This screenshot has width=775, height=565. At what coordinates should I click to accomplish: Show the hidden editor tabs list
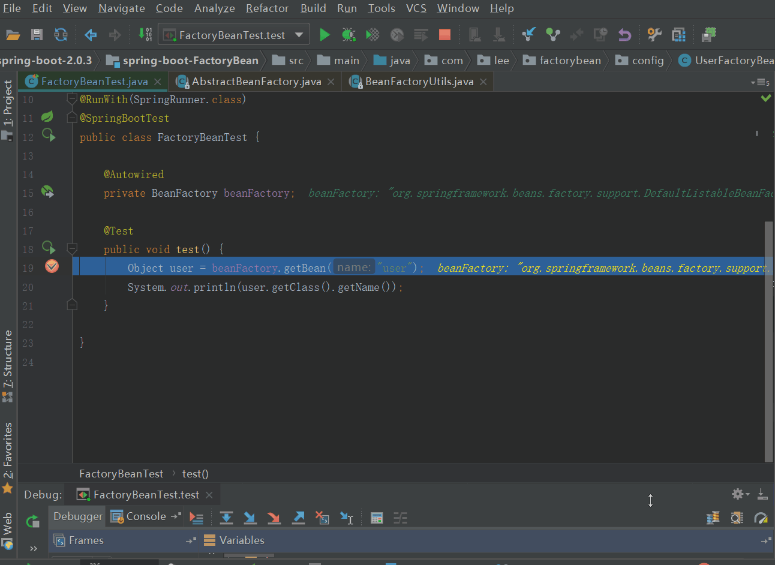pyautogui.click(x=760, y=82)
